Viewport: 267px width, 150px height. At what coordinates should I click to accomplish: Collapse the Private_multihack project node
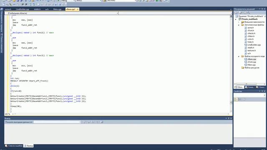pos(236,19)
